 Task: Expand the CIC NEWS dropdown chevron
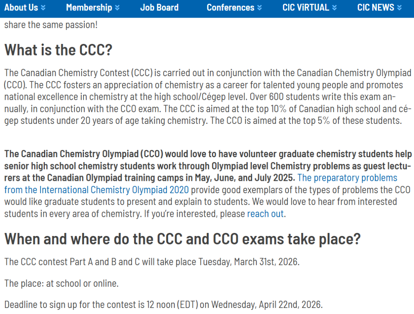tap(399, 8)
